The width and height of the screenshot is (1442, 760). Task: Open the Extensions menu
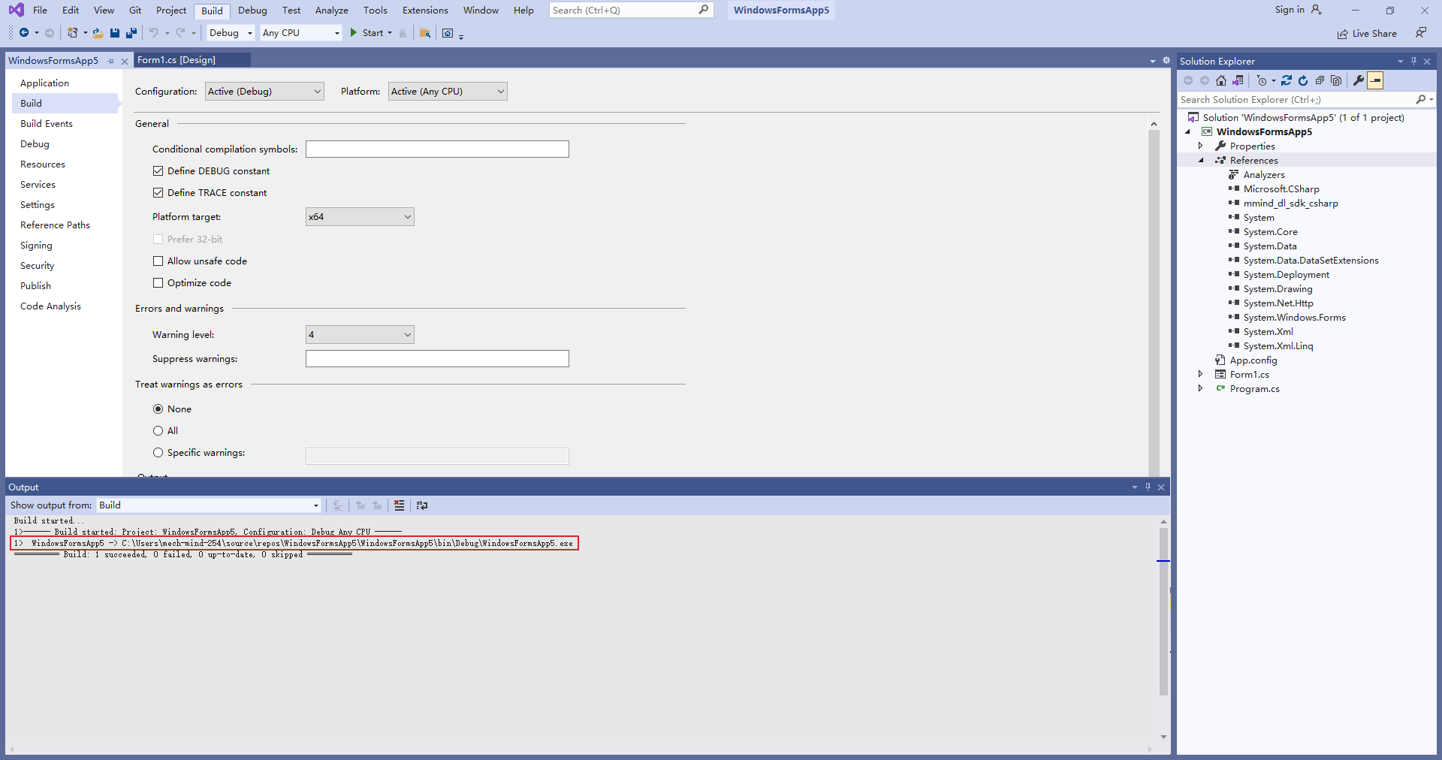click(x=425, y=11)
